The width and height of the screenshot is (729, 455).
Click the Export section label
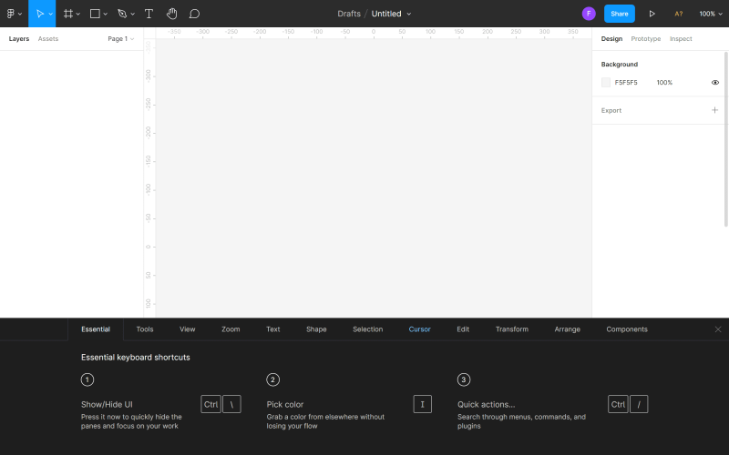[x=611, y=110]
